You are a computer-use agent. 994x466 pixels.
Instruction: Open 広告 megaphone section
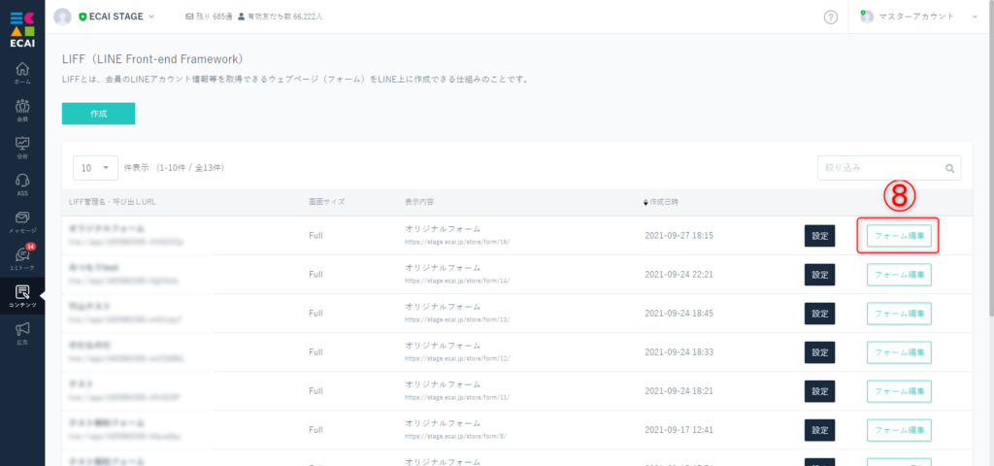(x=22, y=333)
